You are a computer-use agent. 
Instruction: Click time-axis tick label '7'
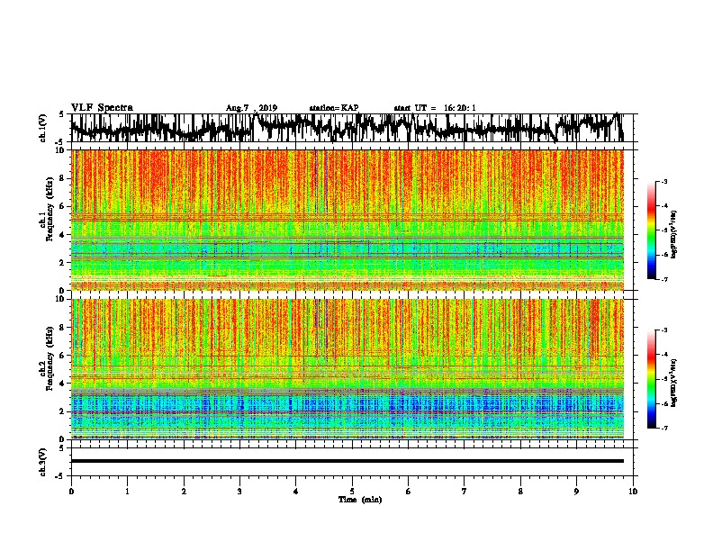[465, 492]
